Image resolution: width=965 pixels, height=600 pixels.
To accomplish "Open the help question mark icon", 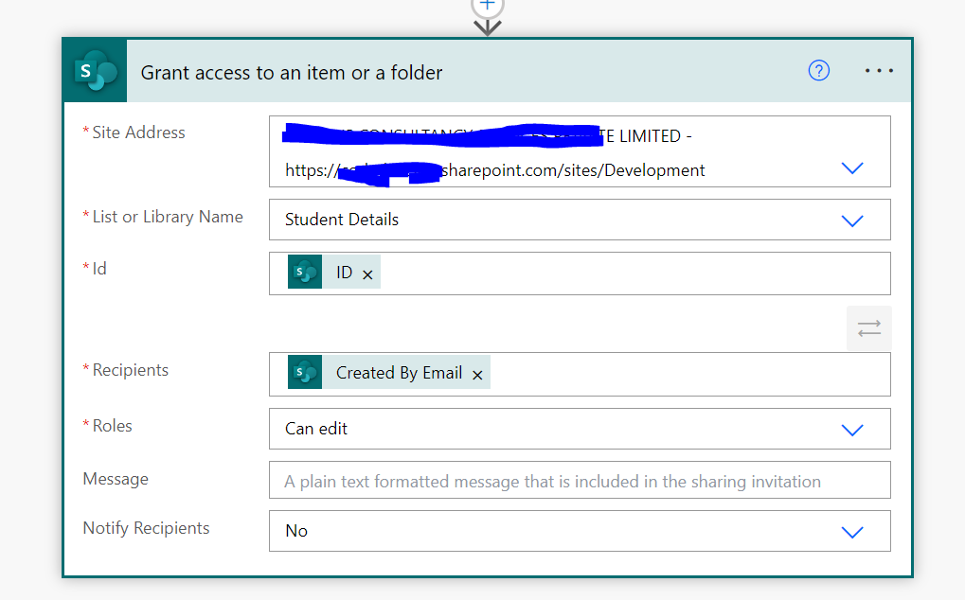I will tap(818, 70).
